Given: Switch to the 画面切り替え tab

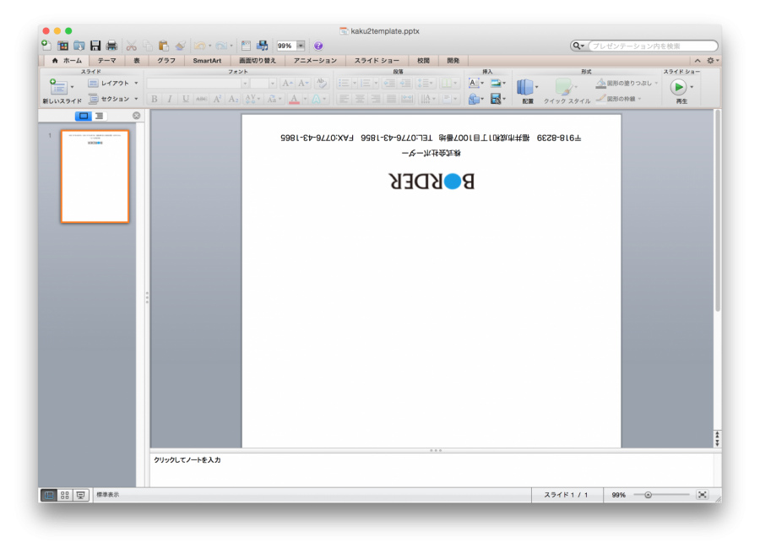Looking at the screenshot, I should pos(258,61).
